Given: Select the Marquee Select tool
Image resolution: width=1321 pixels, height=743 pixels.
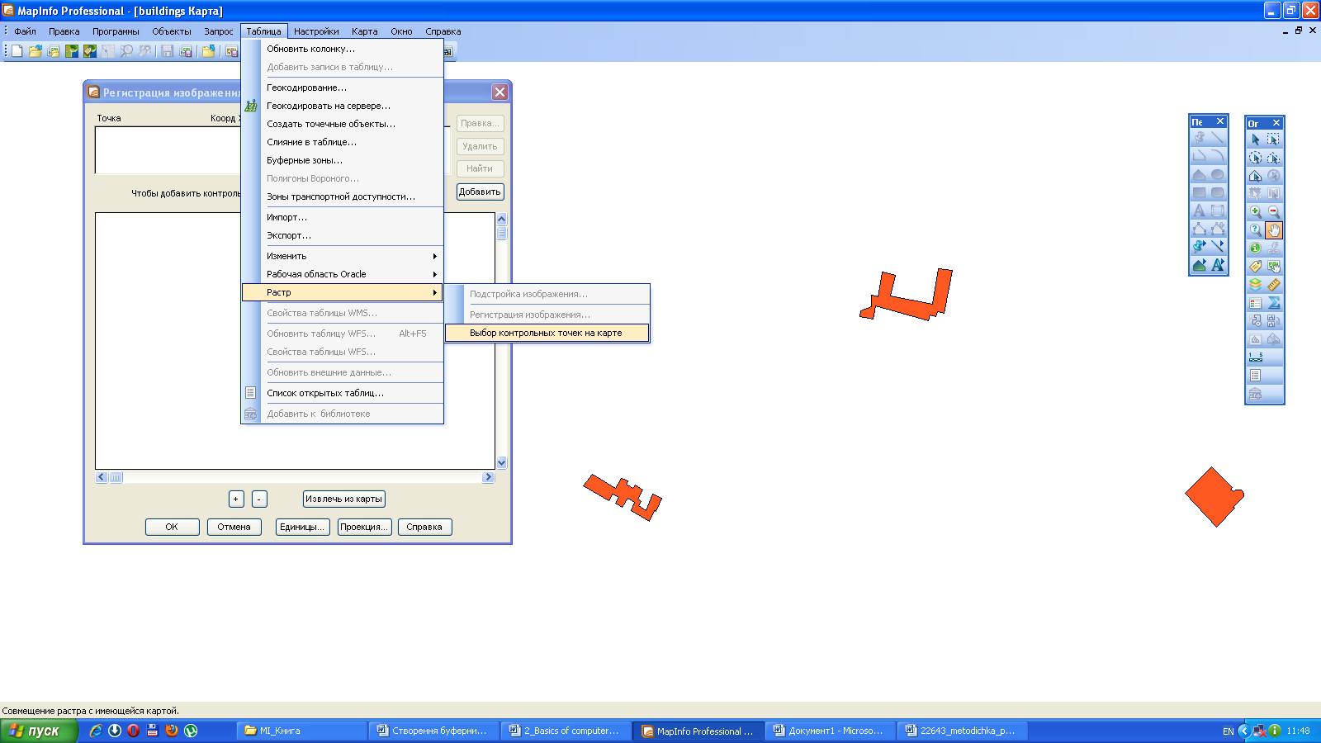Looking at the screenshot, I should [1274, 140].
